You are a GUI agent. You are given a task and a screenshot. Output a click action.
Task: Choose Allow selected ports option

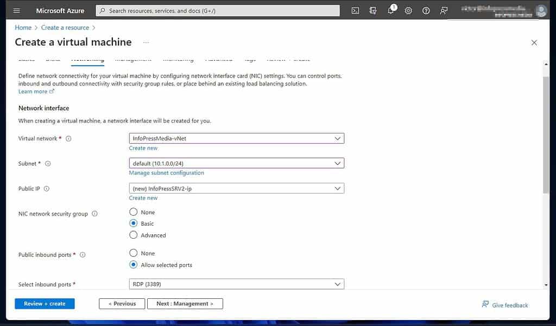(x=134, y=265)
